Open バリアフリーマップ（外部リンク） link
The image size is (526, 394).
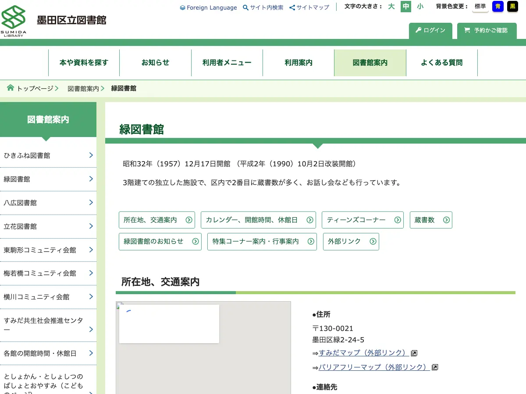[x=374, y=367]
